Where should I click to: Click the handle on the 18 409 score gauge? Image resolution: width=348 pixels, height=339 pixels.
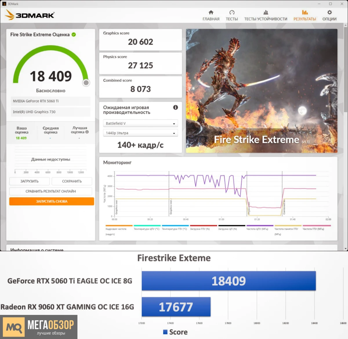tap(86, 83)
